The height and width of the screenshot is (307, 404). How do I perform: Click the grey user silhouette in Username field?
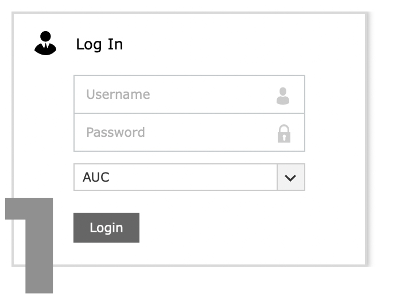[x=283, y=96]
